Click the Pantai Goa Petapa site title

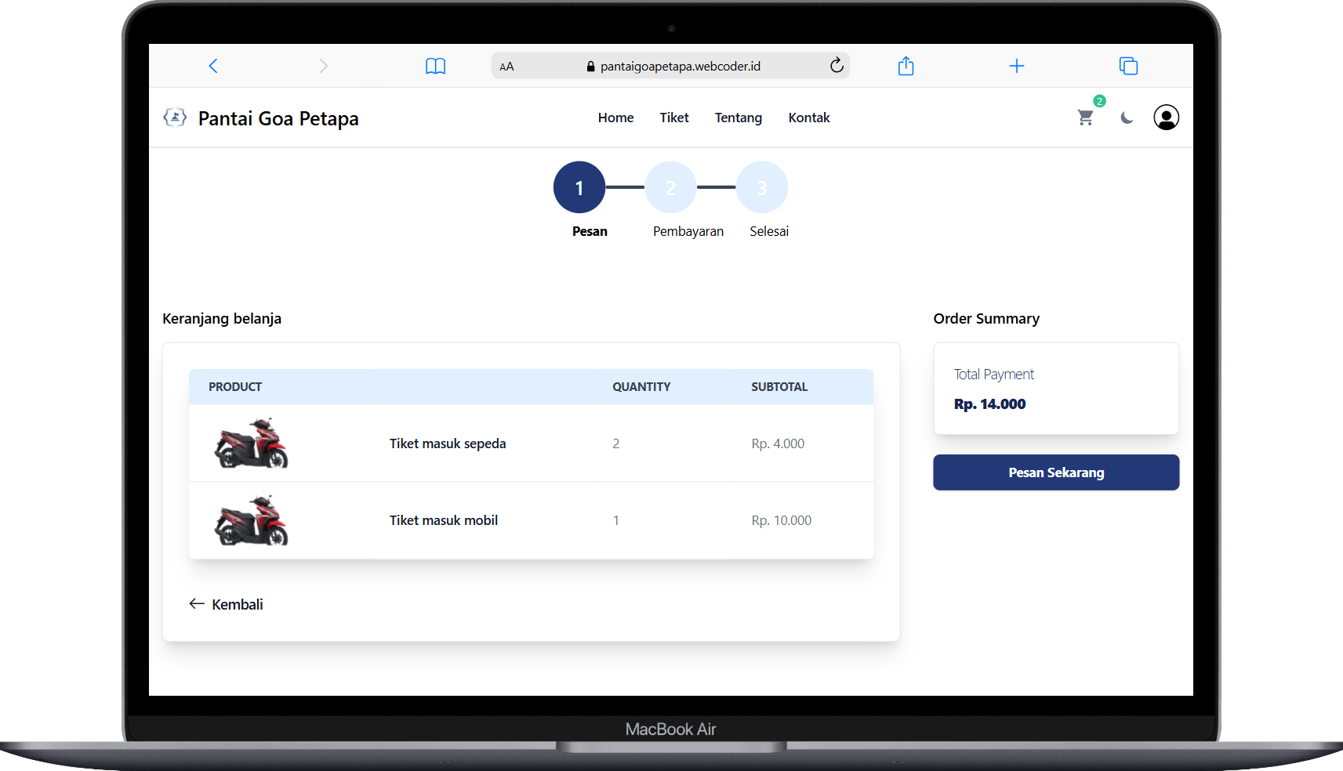(x=278, y=118)
